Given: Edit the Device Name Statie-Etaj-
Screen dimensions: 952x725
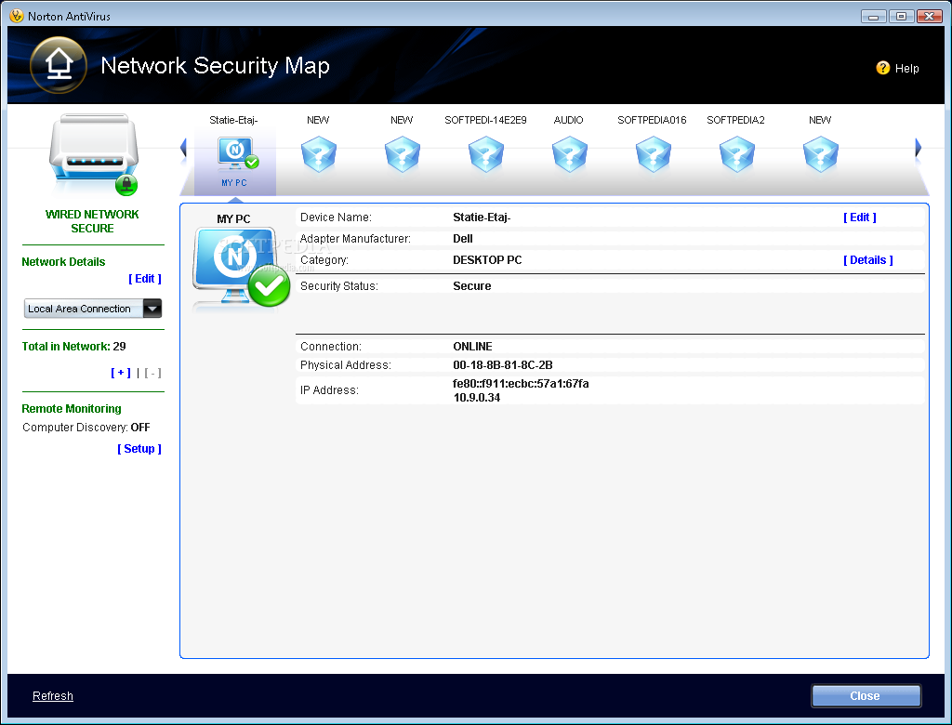Looking at the screenshot, I should (x=860, y=217).
